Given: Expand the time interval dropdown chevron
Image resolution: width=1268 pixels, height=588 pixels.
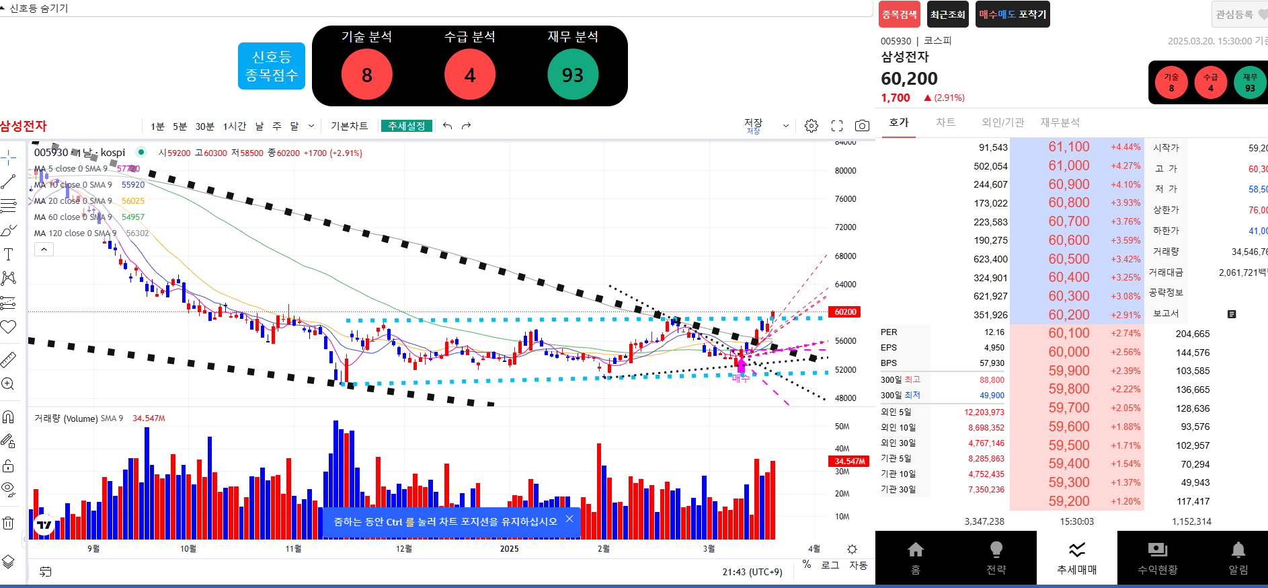Looking at the screenshot, I should pyautogui.click(x=311, y=126).
